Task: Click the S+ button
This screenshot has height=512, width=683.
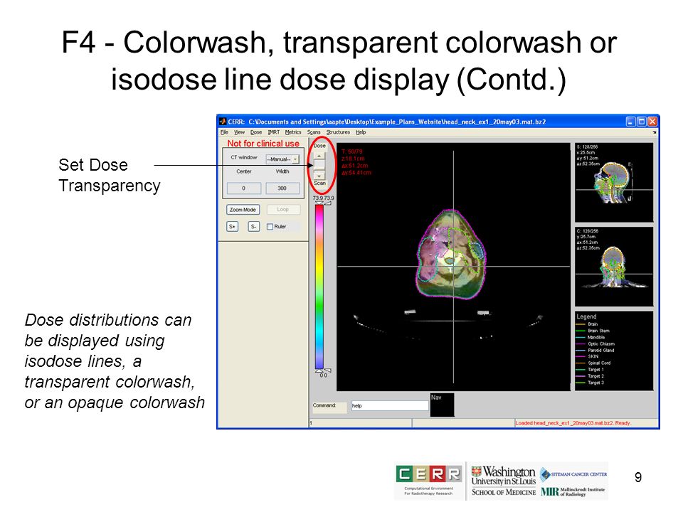Action: [232, 226]
